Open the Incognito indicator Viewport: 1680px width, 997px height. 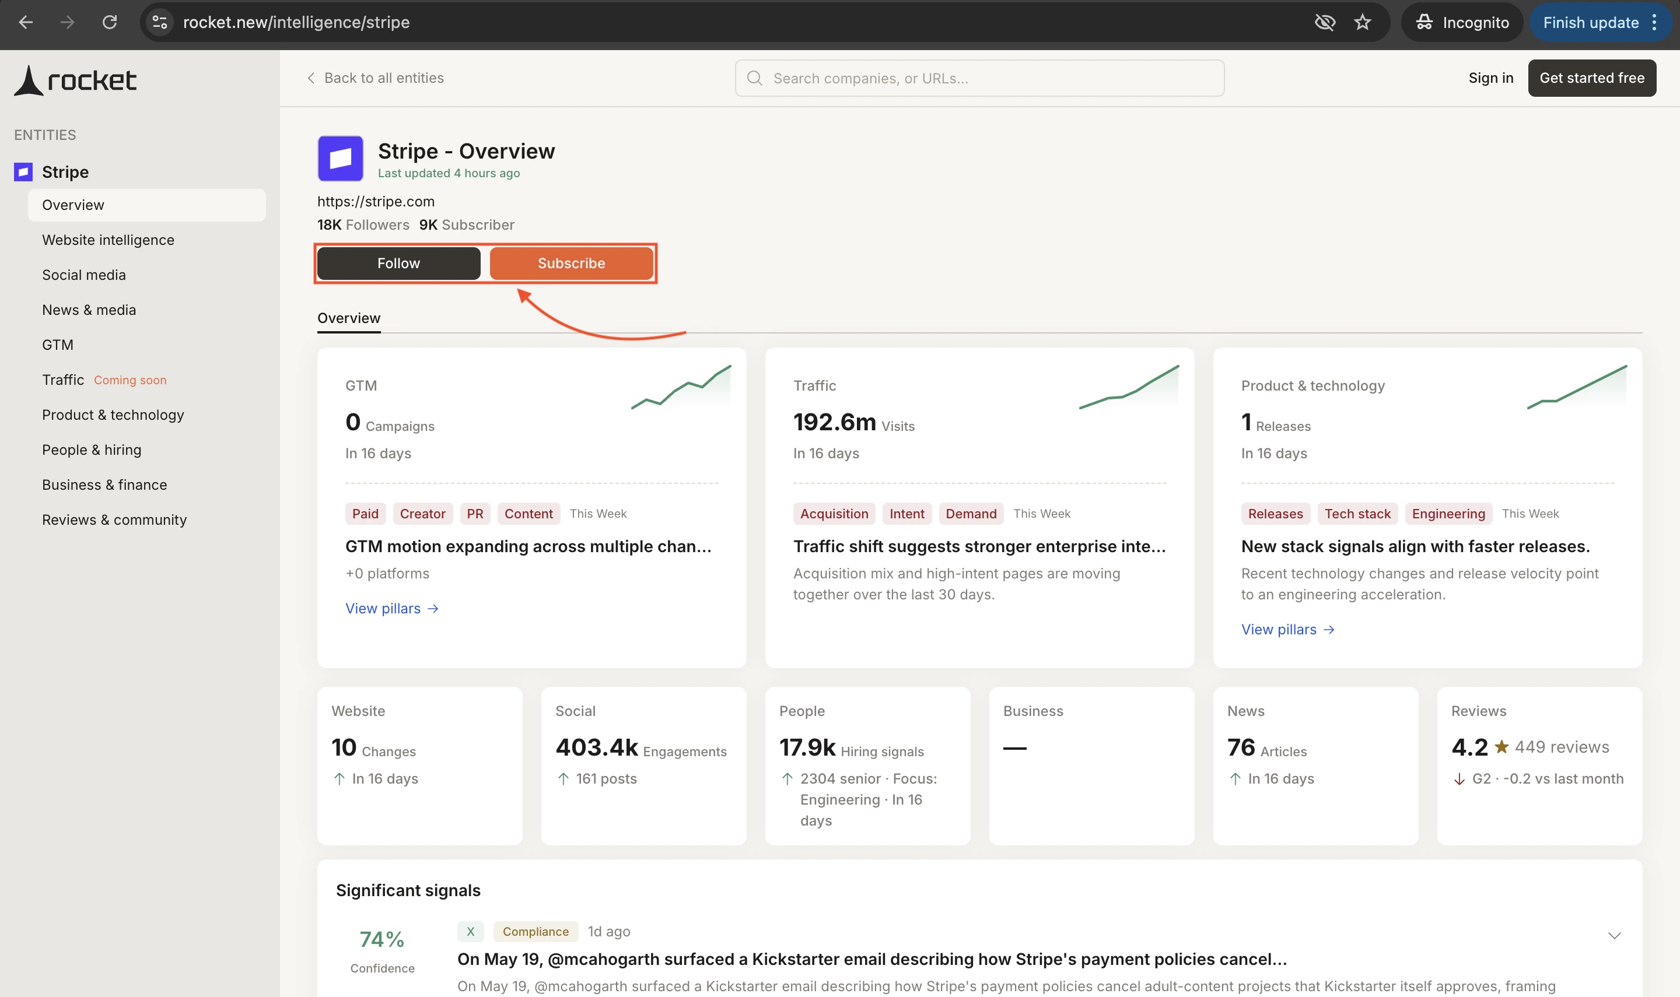tap(1462, 22)
